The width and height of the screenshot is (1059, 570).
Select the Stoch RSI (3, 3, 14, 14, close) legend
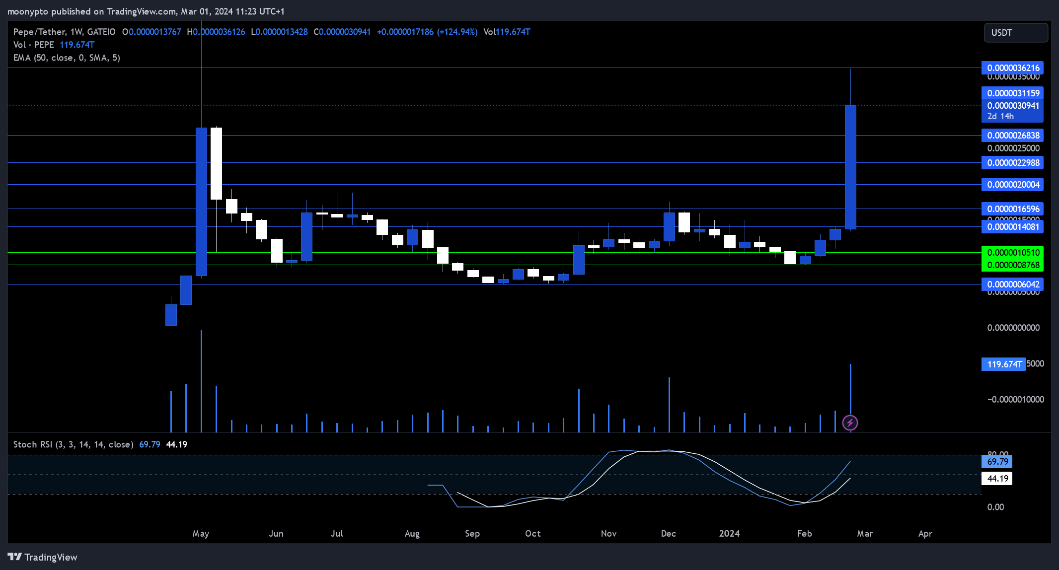(x=73, y=444)
